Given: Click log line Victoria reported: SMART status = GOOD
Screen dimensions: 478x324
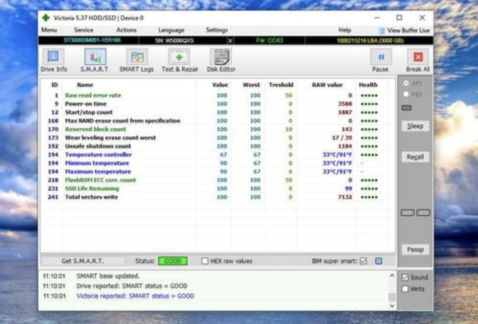Looking at the screenshot, I should click(x=135, y=296).
